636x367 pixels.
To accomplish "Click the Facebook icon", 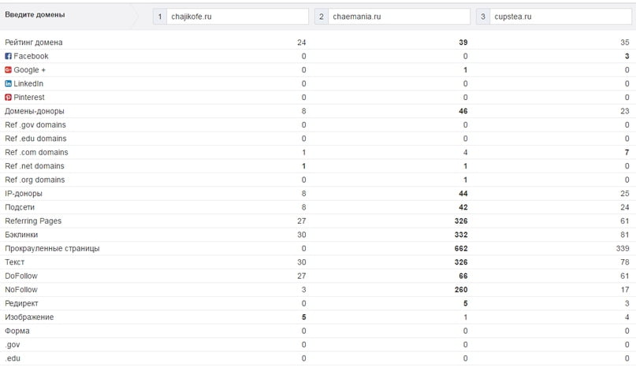I will [8, 57].
